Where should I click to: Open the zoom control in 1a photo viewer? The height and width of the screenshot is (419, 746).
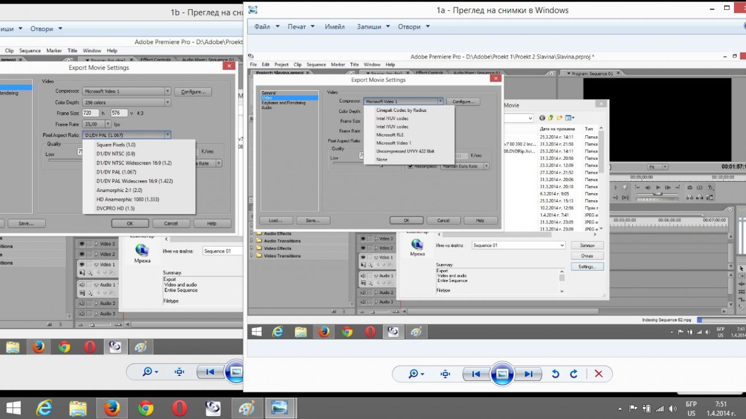pos(416,374)
